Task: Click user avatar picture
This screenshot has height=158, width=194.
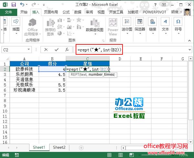Action: (x=187, y=12)
